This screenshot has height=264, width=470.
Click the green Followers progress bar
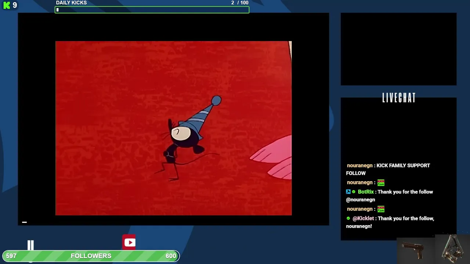91,256
